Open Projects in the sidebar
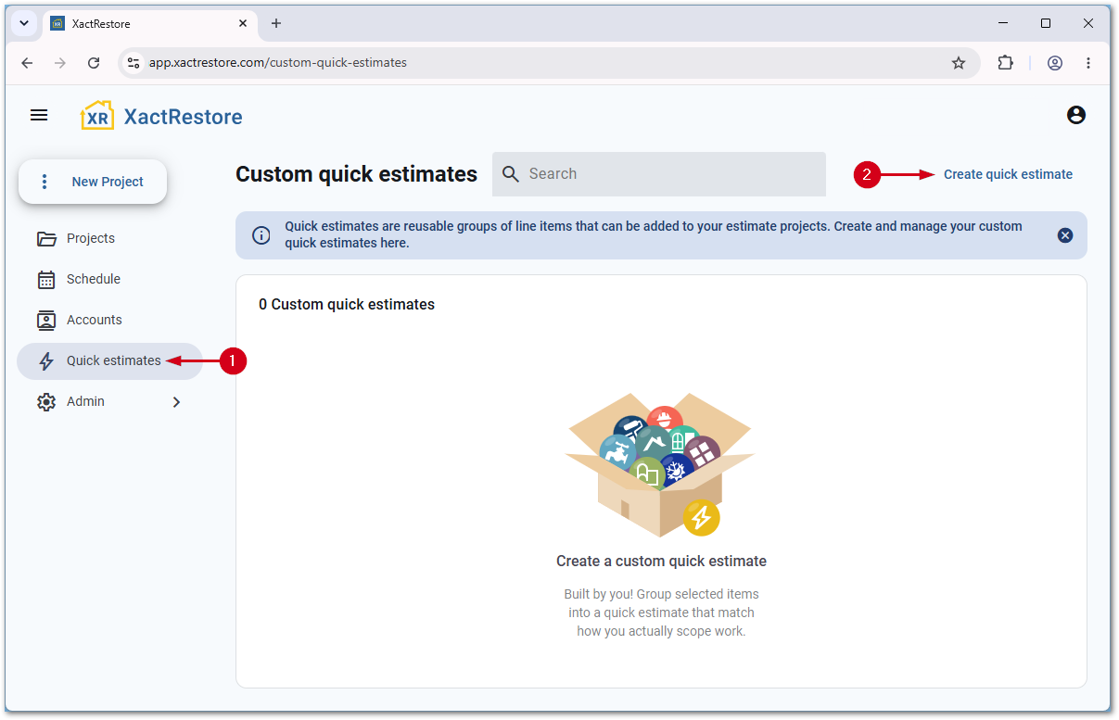This screenshot has height=720, width=1119. (x=109, y=238)
